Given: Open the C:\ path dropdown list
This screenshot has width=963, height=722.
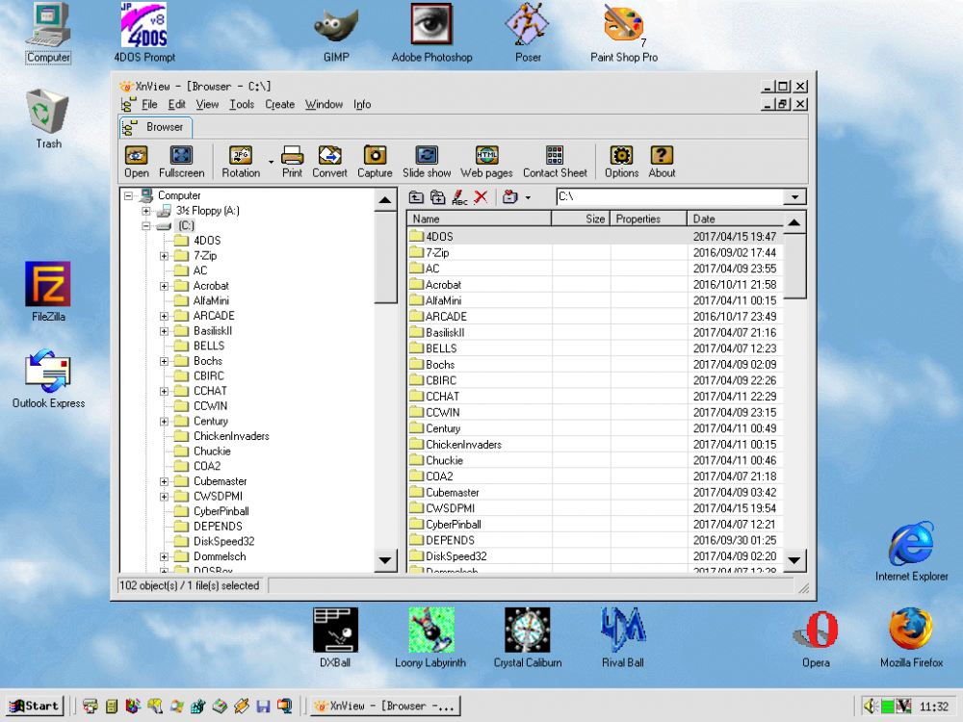Looking at the screenshot, I should coord(794,196).
